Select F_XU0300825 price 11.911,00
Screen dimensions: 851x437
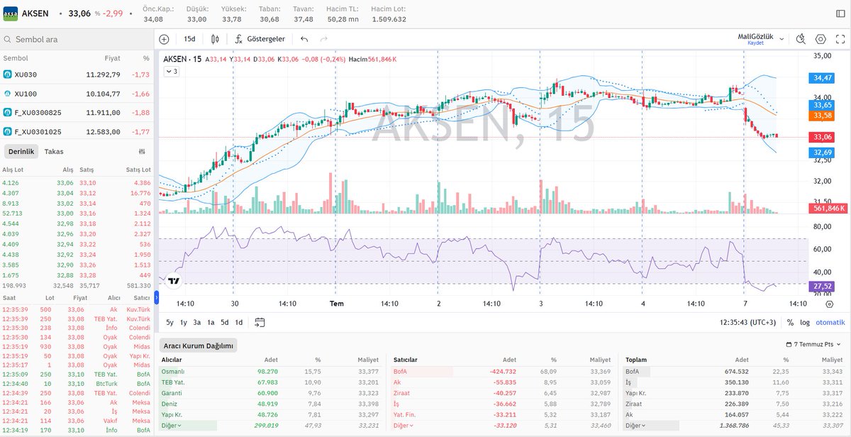(x=104, y=112)
